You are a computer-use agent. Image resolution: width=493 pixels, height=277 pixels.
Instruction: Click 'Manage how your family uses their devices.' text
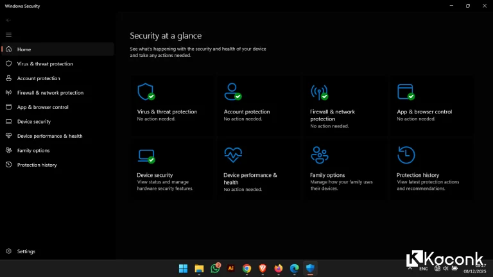click(342, 185)
